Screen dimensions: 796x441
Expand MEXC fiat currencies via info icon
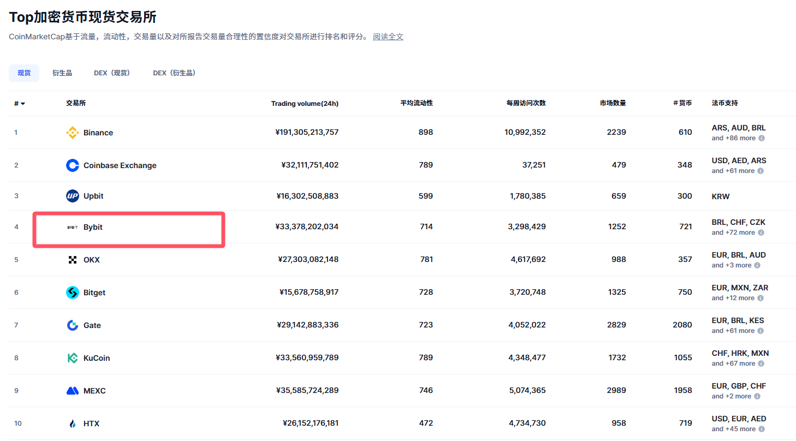[757, 396]
